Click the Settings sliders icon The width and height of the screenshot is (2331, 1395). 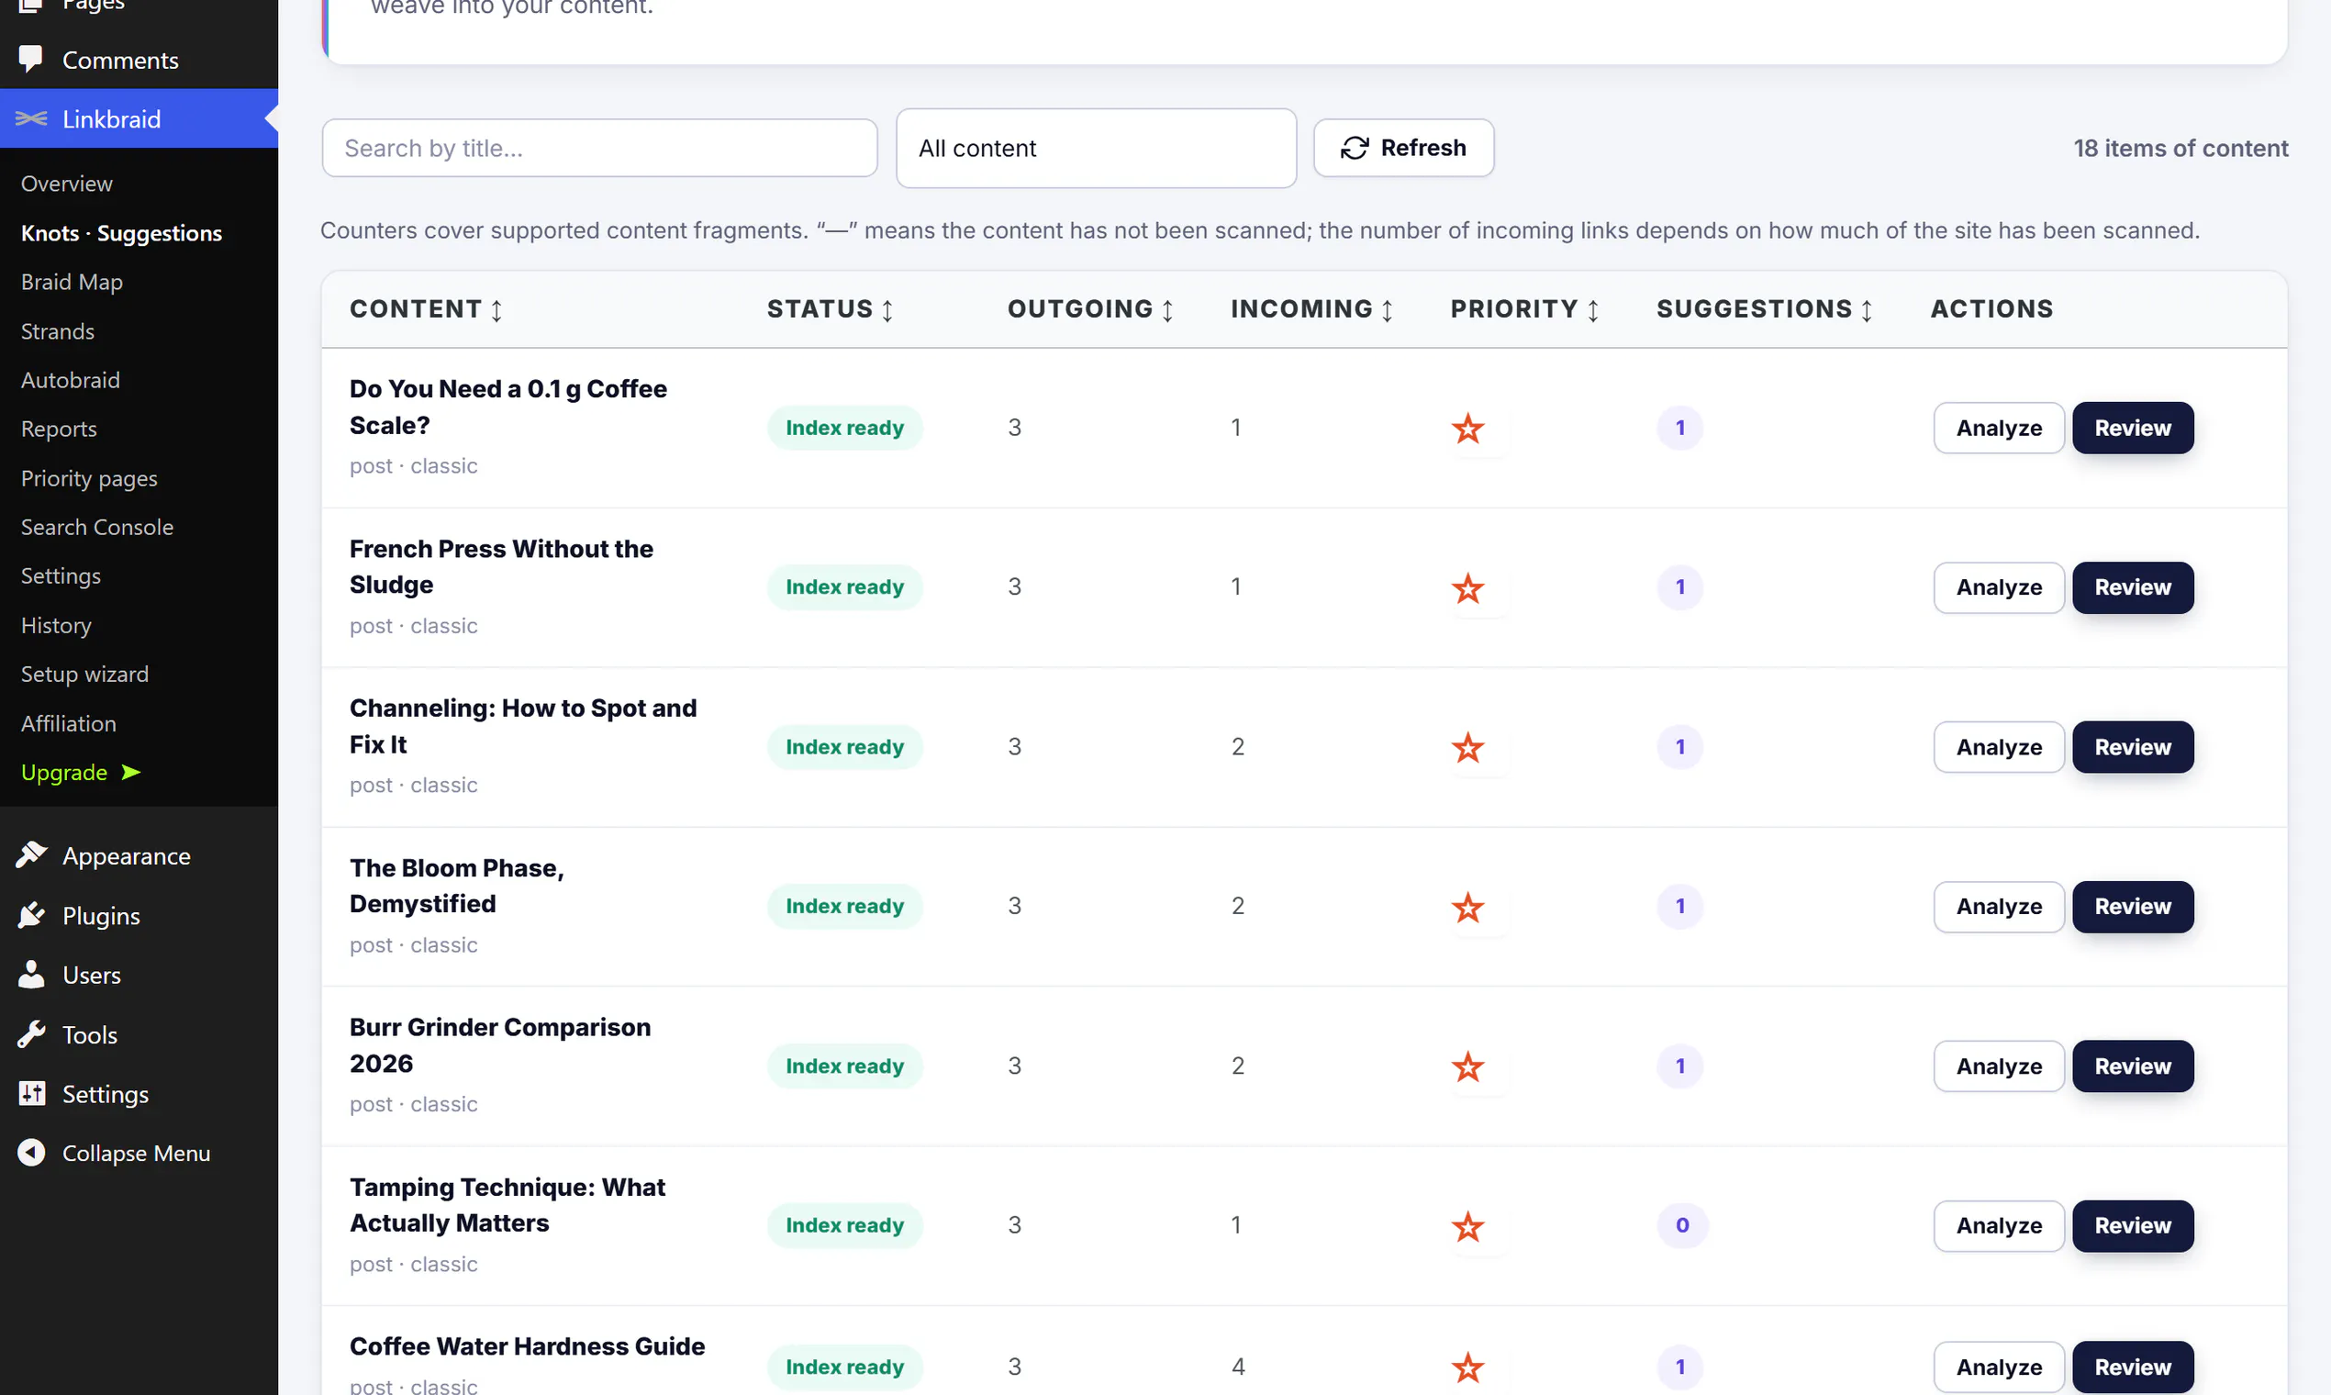(31, 1094)
